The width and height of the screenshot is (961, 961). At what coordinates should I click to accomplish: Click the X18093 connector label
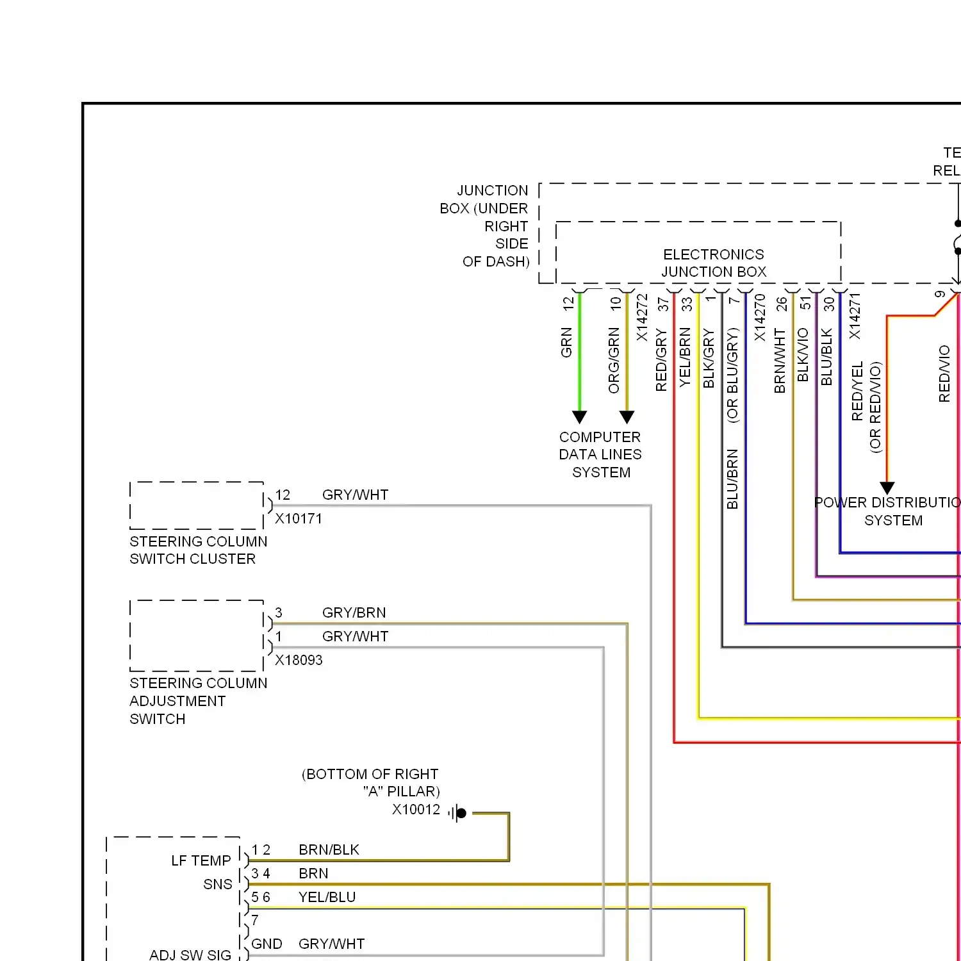click(299, 661)
